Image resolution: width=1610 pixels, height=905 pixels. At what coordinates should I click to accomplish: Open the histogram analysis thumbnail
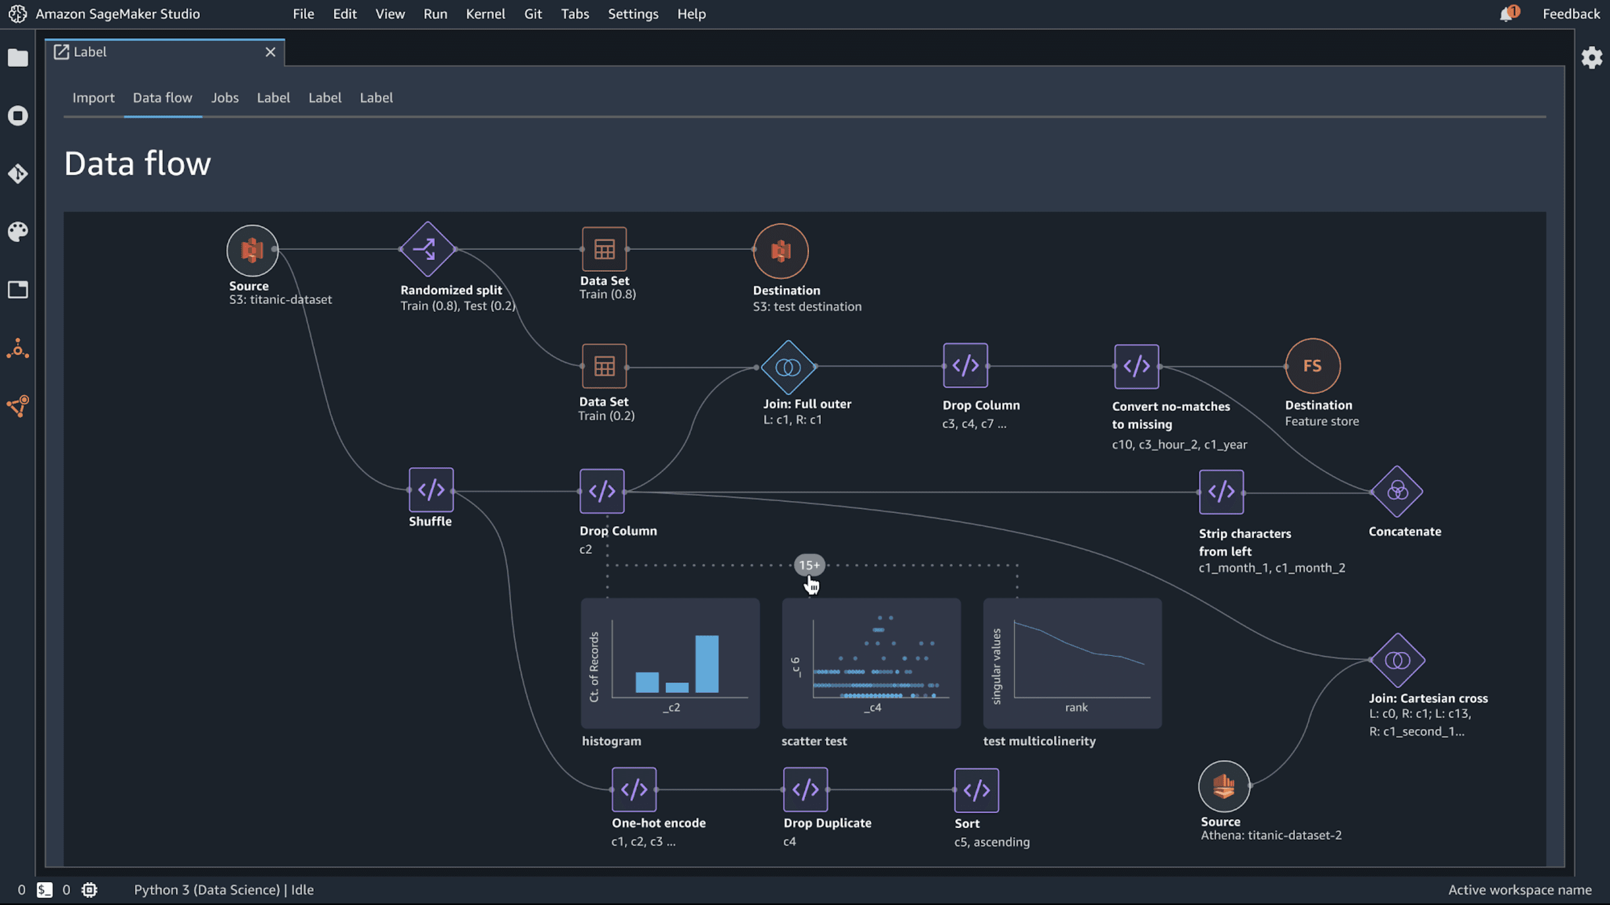click(670, 663)
